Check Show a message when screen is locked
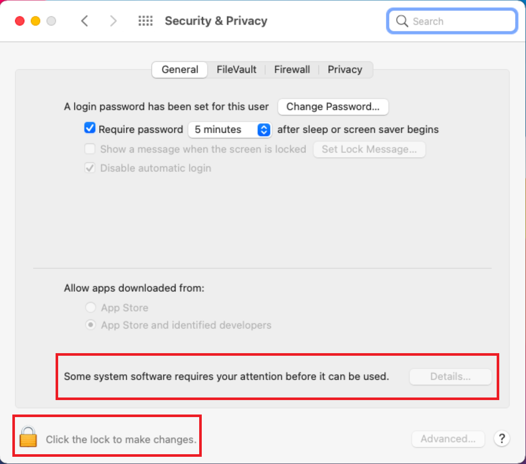 (x=90, y=148)
